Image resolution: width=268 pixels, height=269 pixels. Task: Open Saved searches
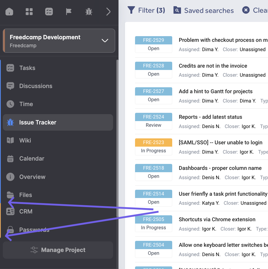click(203, 10)
